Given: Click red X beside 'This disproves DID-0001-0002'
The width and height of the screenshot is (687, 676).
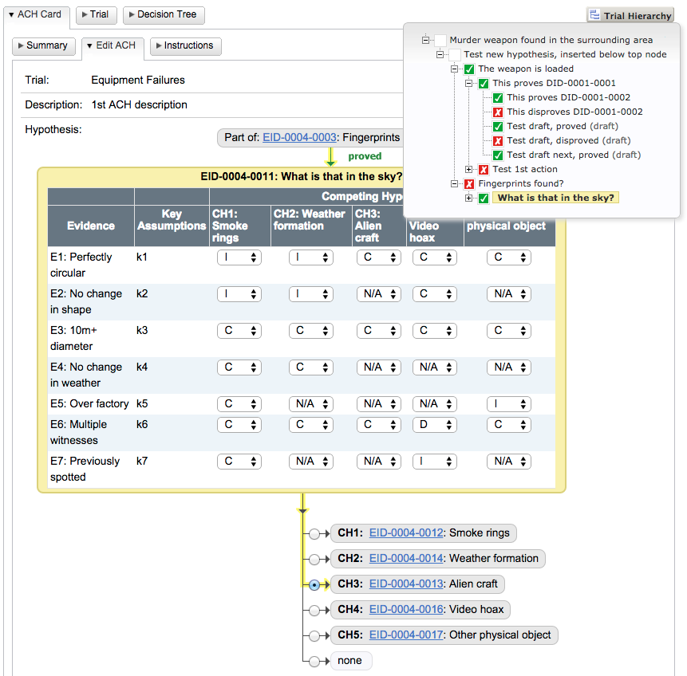Looking at the screenshot, I should pyautogui.click(x=498, y=112).
